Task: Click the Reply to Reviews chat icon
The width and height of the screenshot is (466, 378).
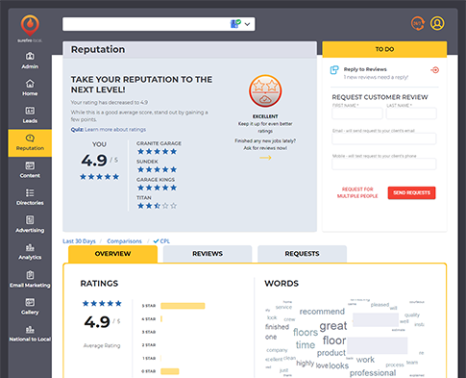Action: coord(334,69)
